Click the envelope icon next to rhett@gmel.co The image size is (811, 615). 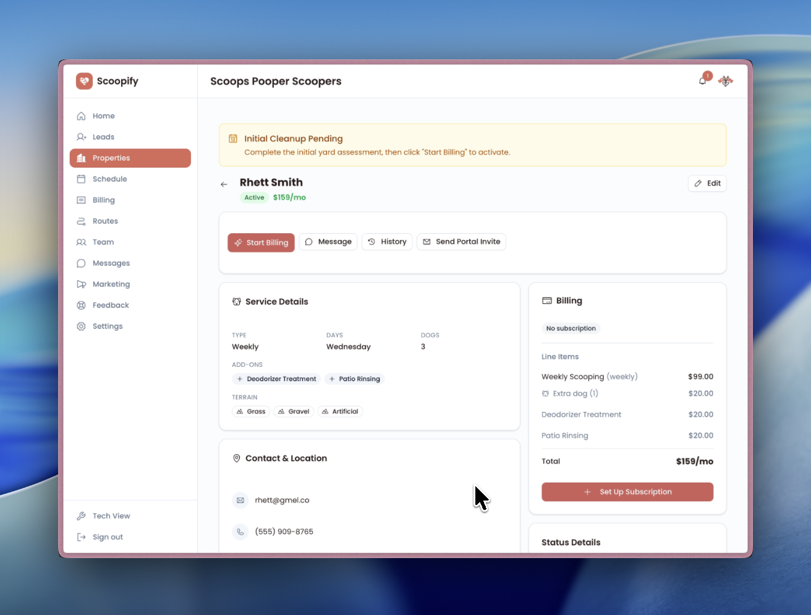(240, 500)
